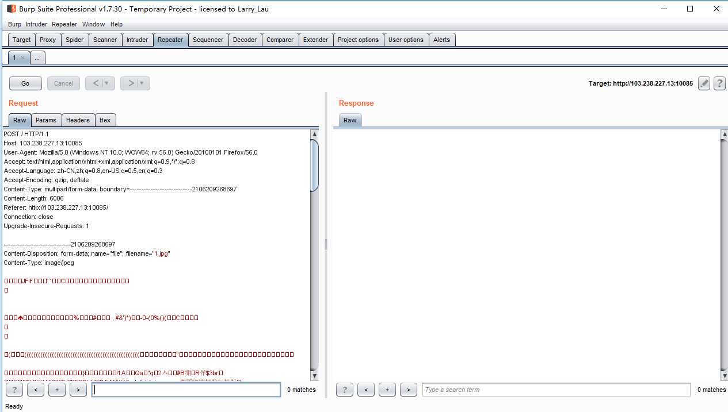Screen dimensions: 728x412
Task: Open the Repeater menu
Action: [x=64, y=24]
